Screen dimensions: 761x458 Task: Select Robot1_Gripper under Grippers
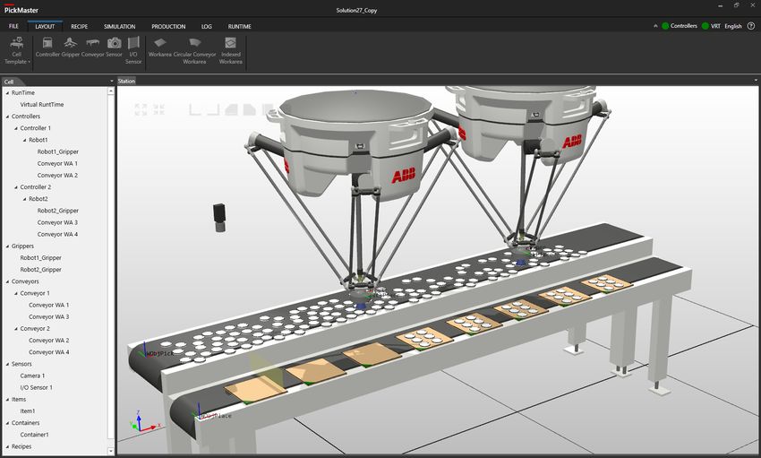coord(41,258)
